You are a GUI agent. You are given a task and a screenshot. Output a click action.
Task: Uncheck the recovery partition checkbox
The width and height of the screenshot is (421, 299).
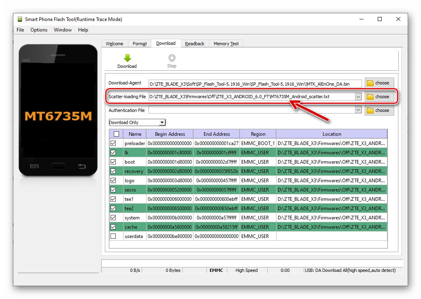point(113,171)
